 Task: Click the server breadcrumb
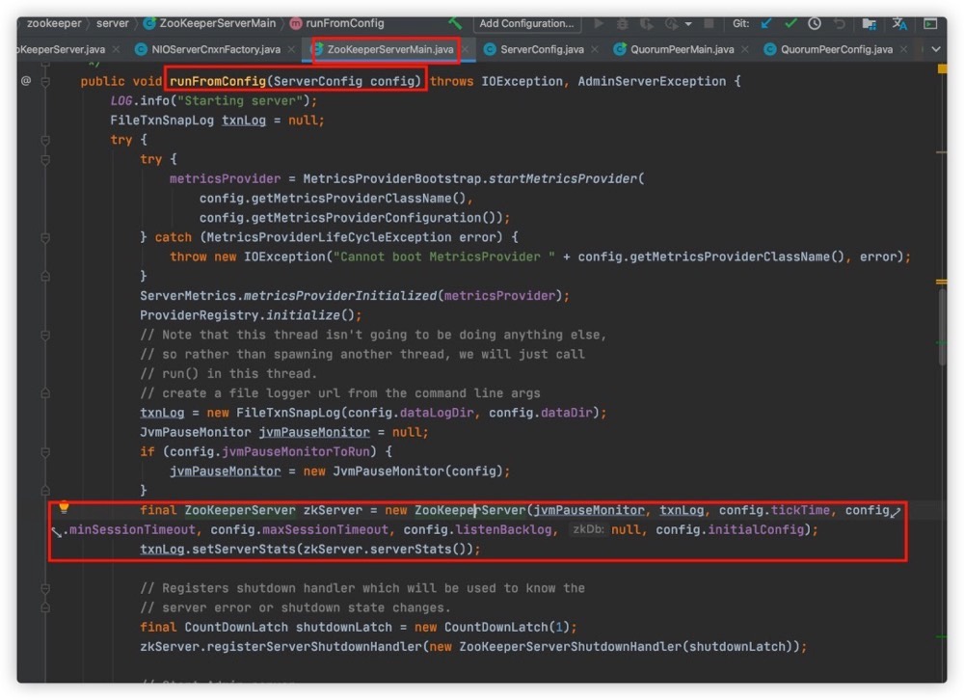pos(113,23)
